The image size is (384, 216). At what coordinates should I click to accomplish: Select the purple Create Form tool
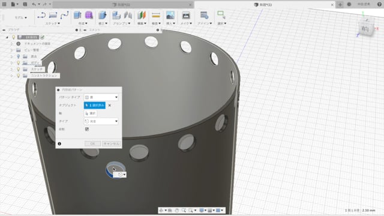tap(89, 15)
